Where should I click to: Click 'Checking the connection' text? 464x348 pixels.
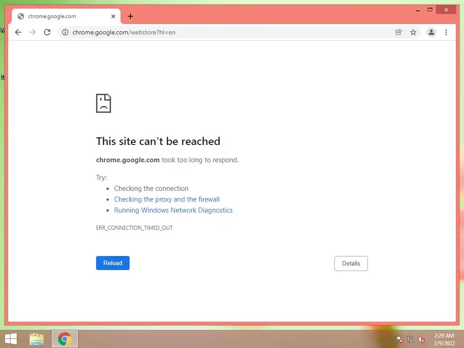[151, 188]
